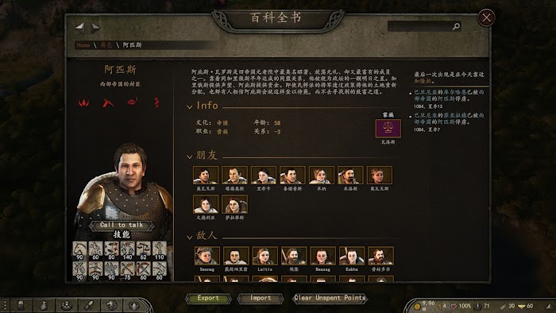Open the clan lion emblem icon
556x313 pixels.
coord(112,306)
